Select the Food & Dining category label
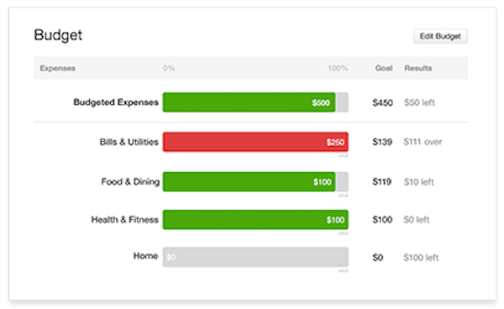This screenshot has height=309, width=504. pos(130,182)
